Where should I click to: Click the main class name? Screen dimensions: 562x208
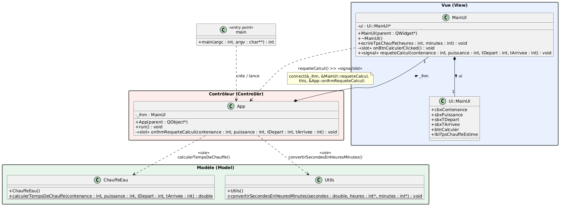point(241,32)
